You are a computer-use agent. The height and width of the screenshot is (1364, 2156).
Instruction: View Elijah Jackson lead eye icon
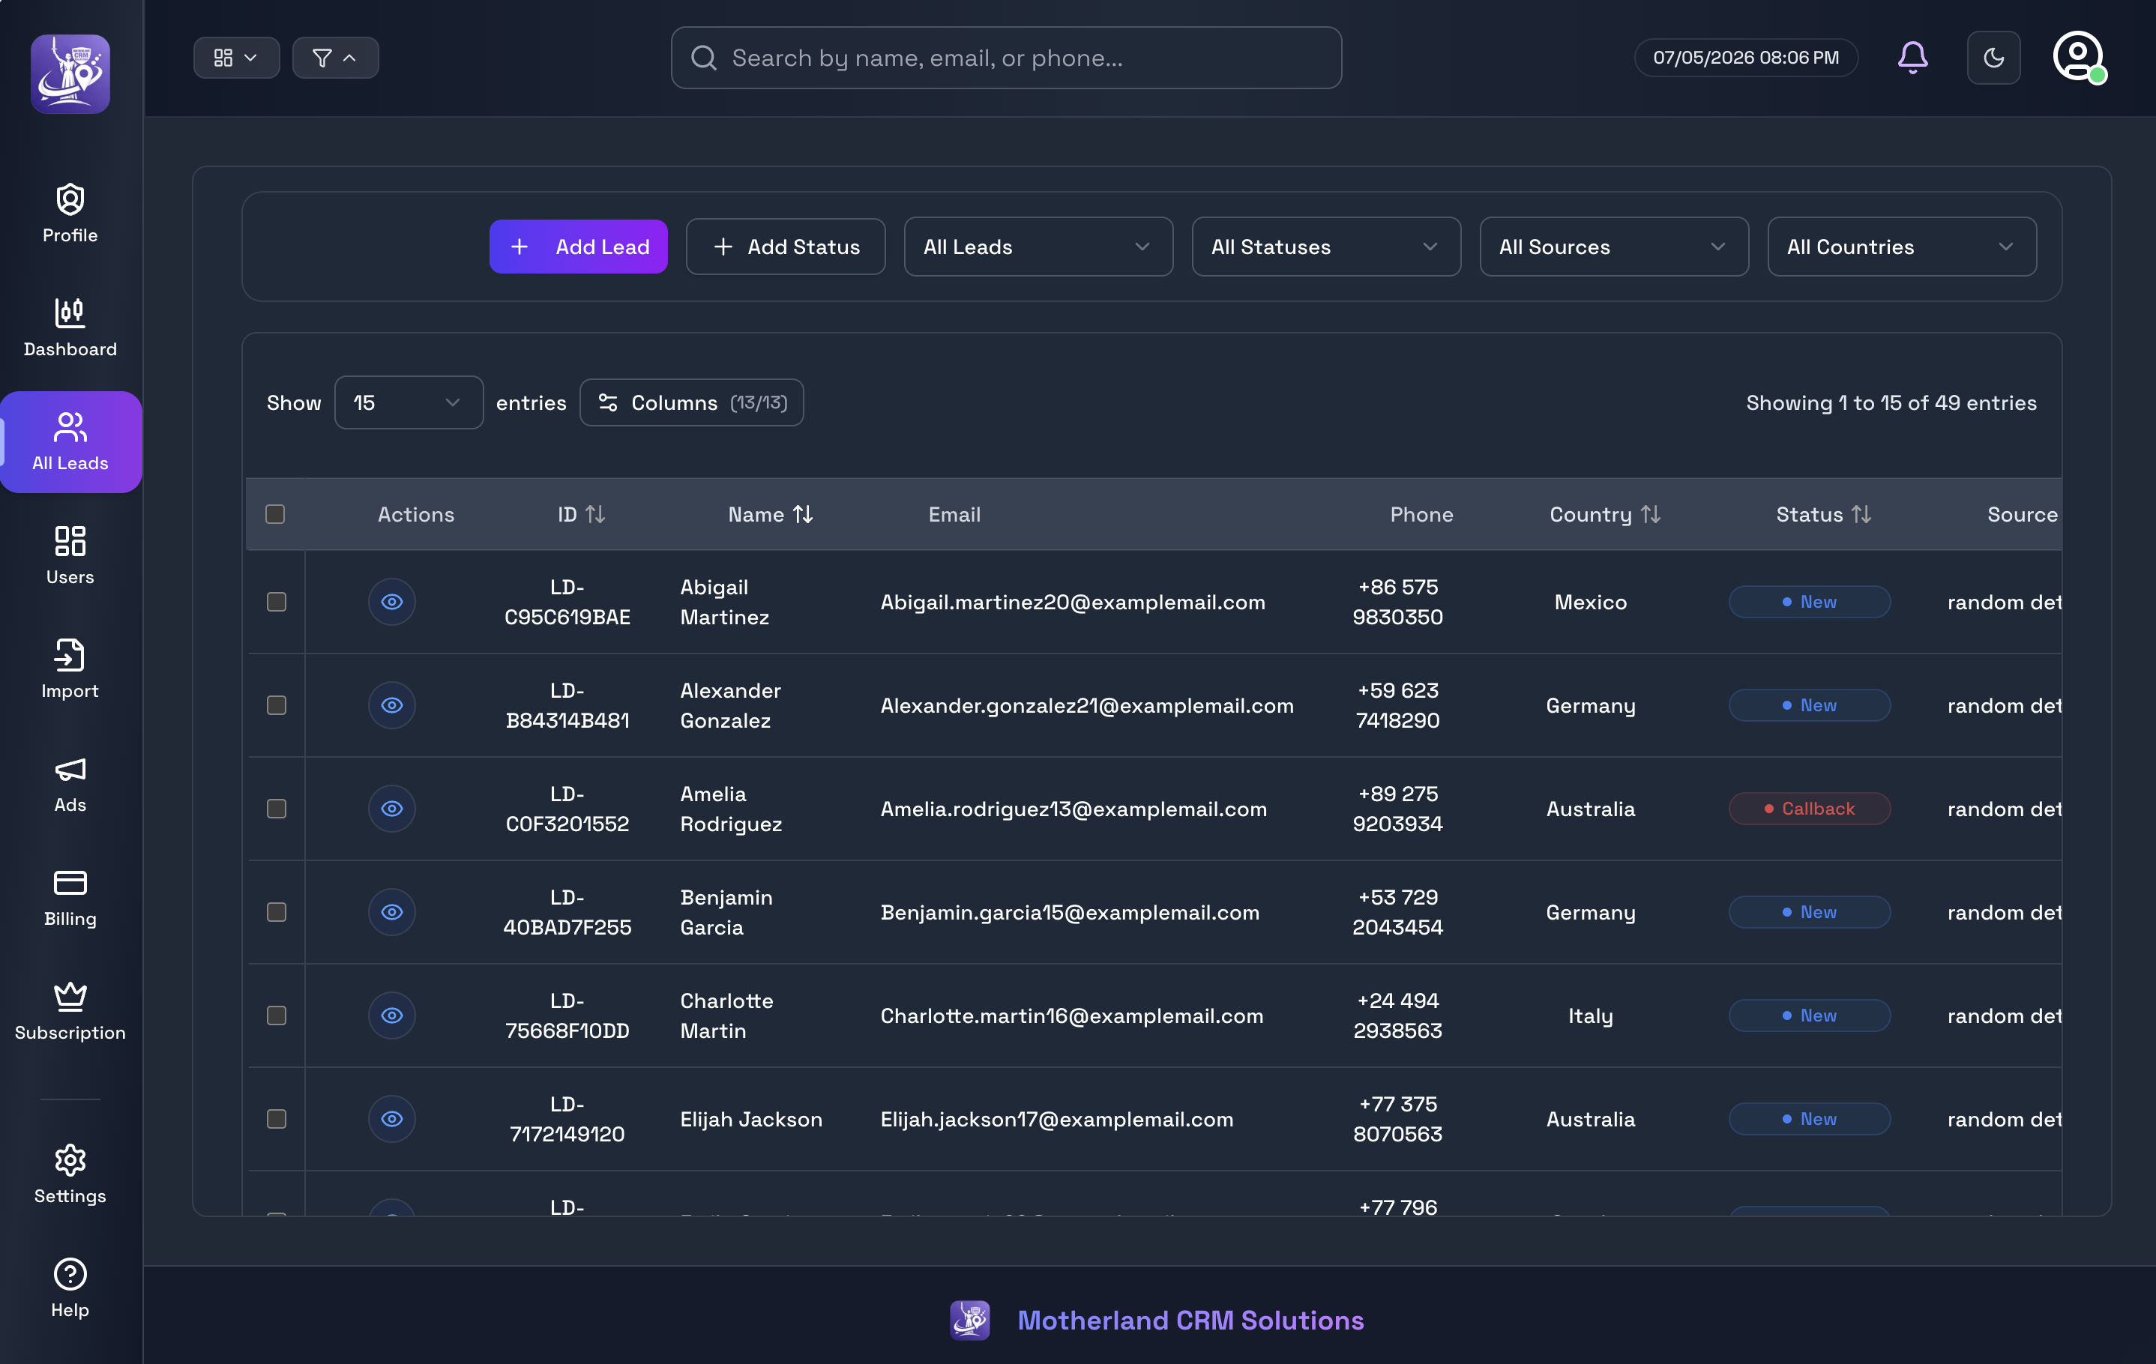(x=392, y=1119)
